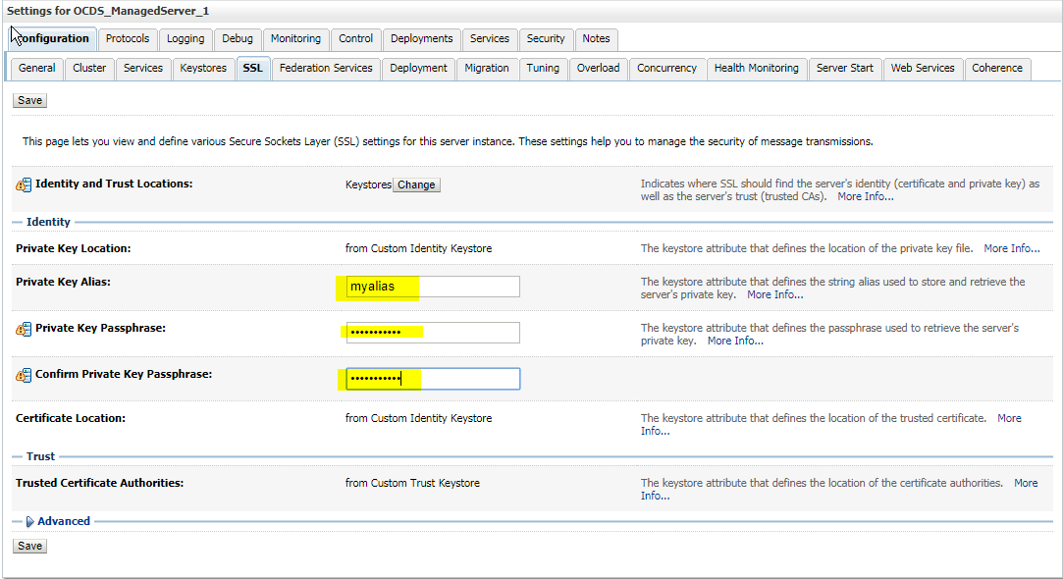
Task: Click the Private Key Alias field containing myalias
Action: pos(432,287)
